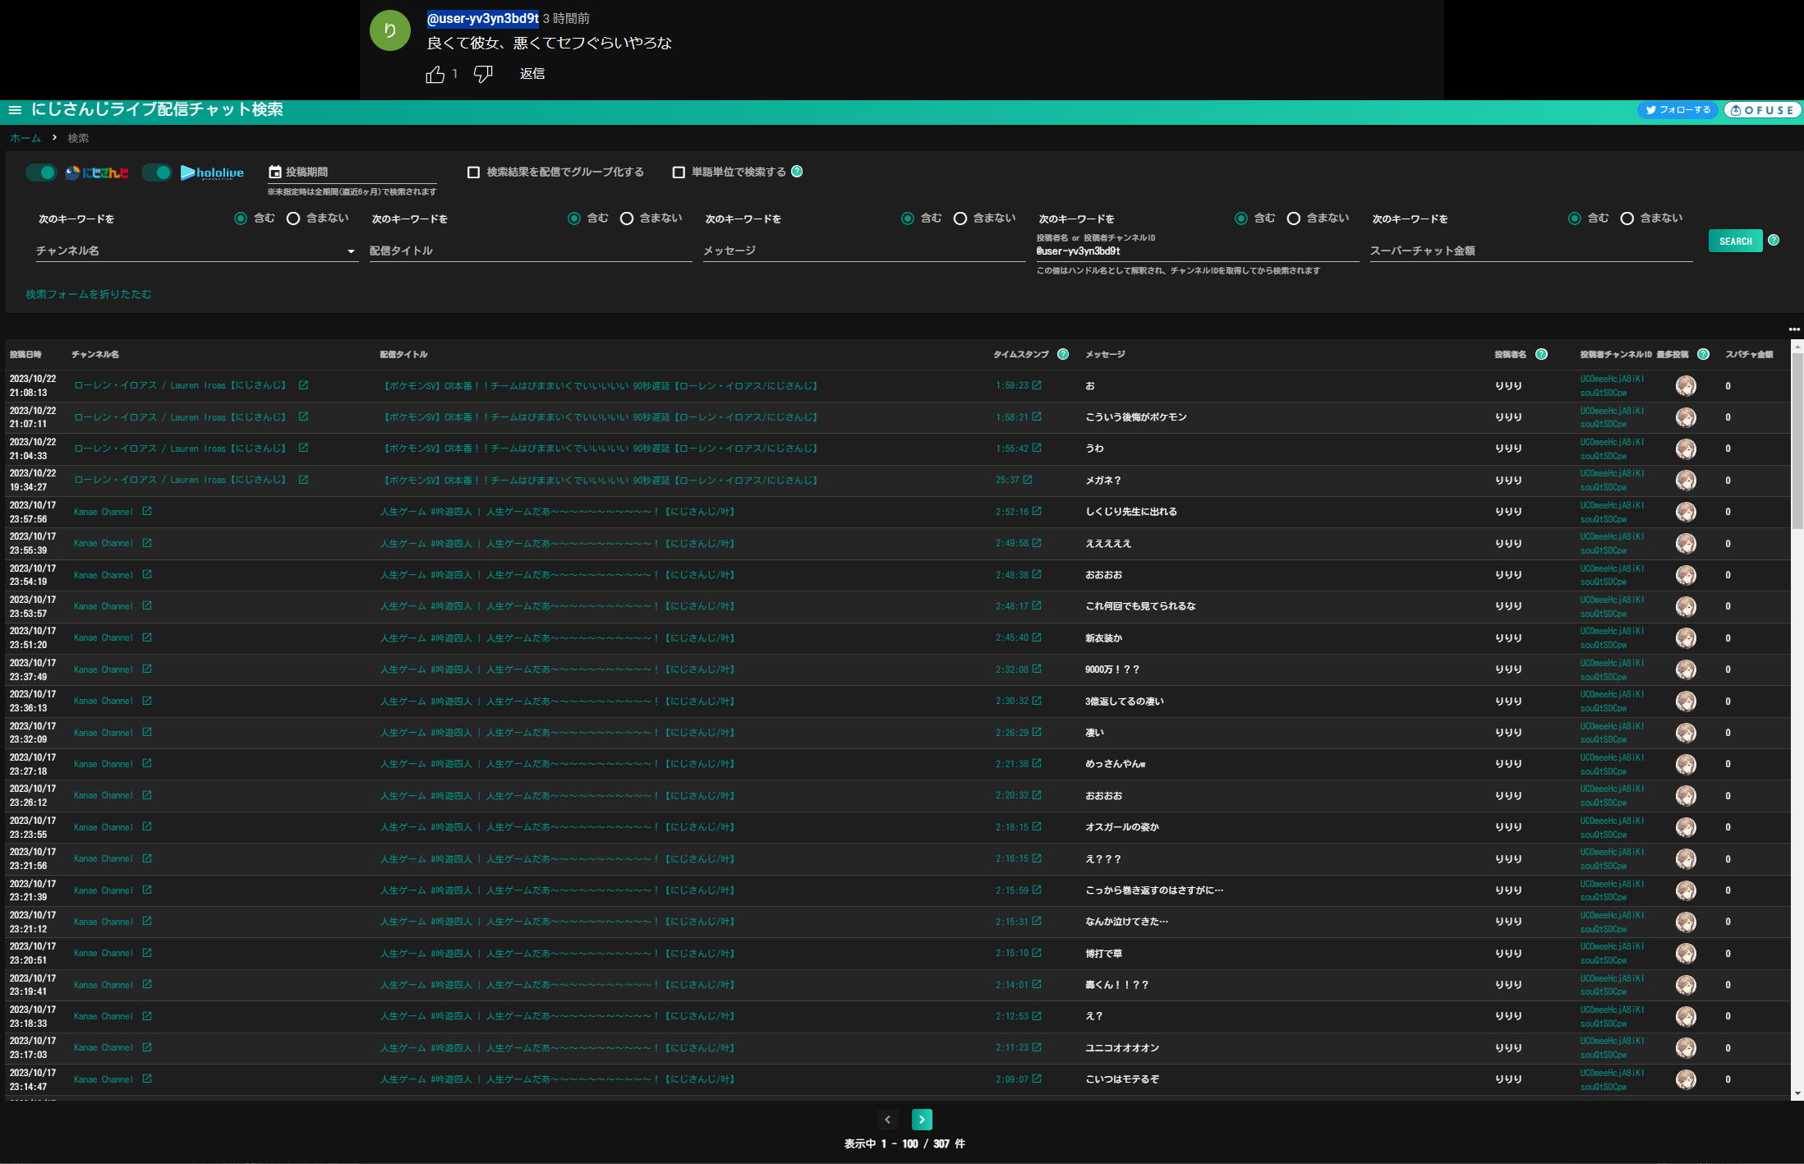Screen dimensions: 1804x1164
Task: Click message text しくじり先生に出れる
Action: tap(1131, 512)
